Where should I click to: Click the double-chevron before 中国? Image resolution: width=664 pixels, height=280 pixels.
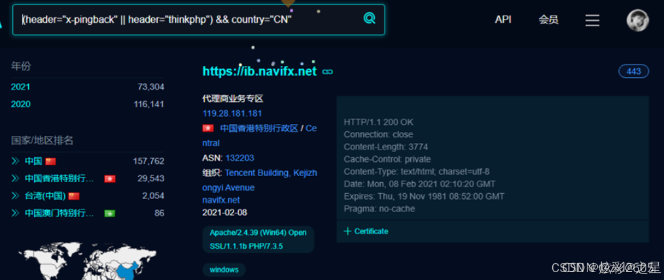pos(16,161)
